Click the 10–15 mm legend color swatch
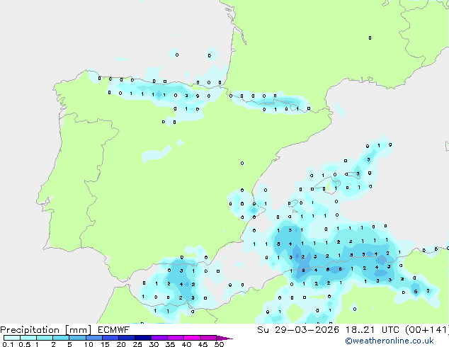 click(94, 338)
